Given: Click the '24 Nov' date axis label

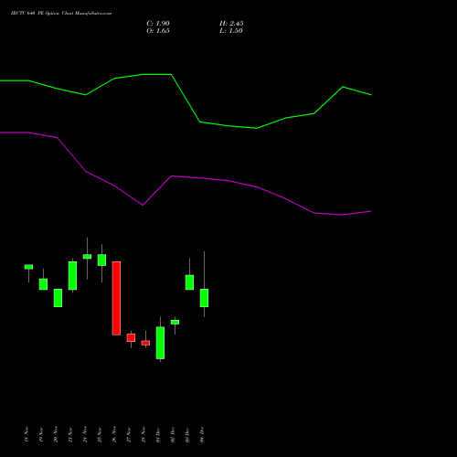Looking at the screenshot, I should 85,434.
